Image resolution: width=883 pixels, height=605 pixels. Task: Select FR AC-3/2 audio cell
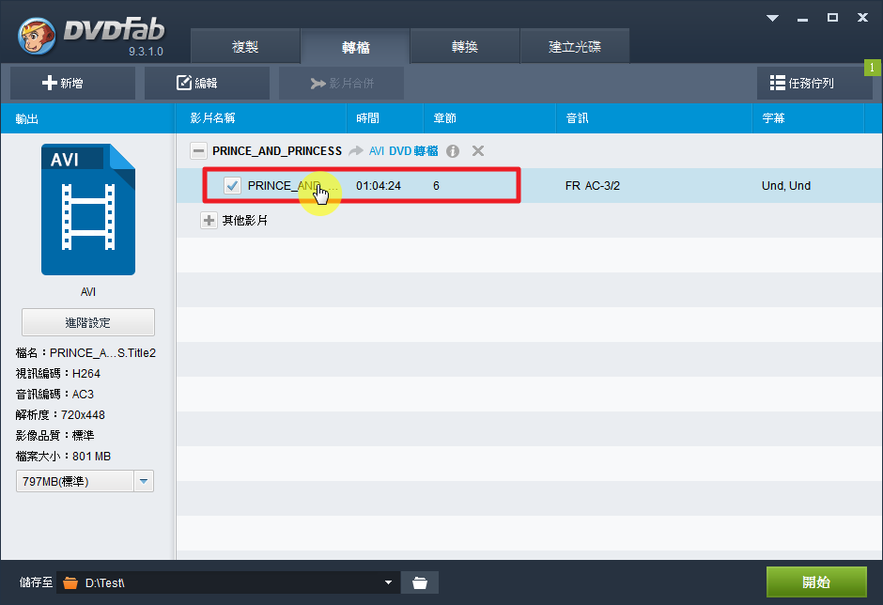592,186
